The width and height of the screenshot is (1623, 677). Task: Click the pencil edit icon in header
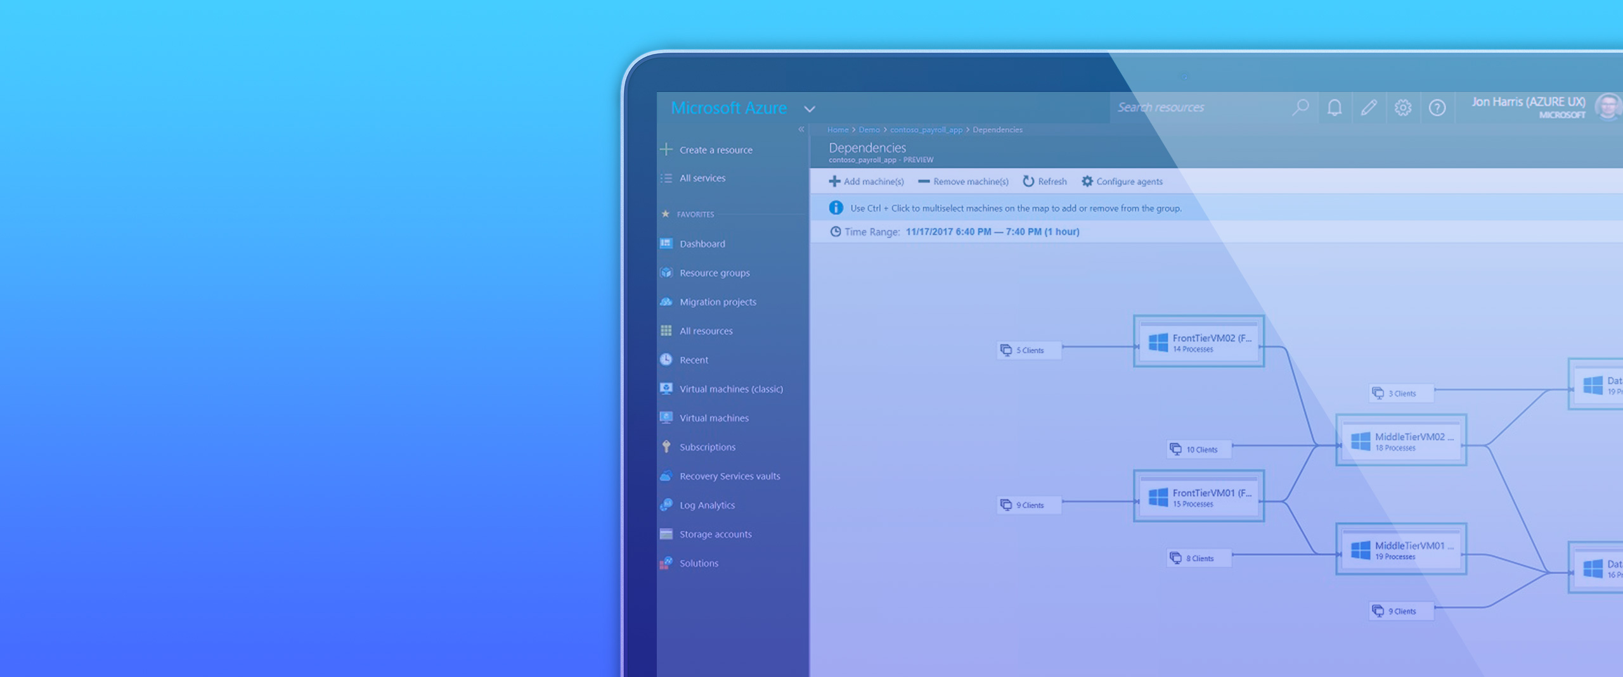1369,108
